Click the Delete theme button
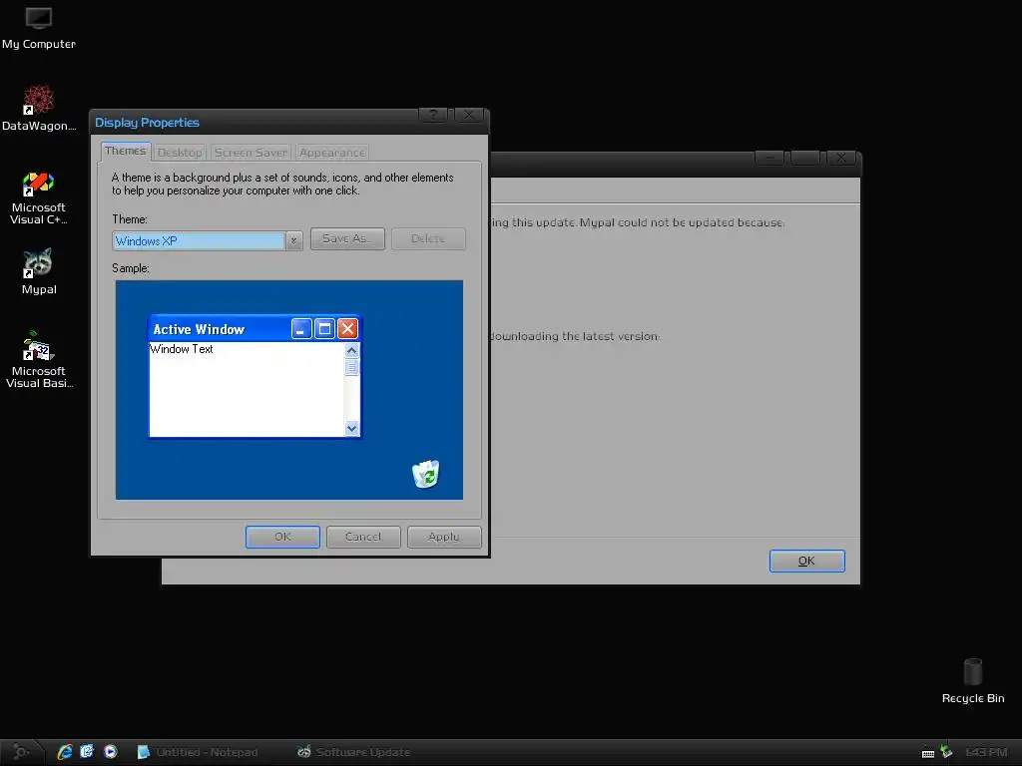 [428, 238]
